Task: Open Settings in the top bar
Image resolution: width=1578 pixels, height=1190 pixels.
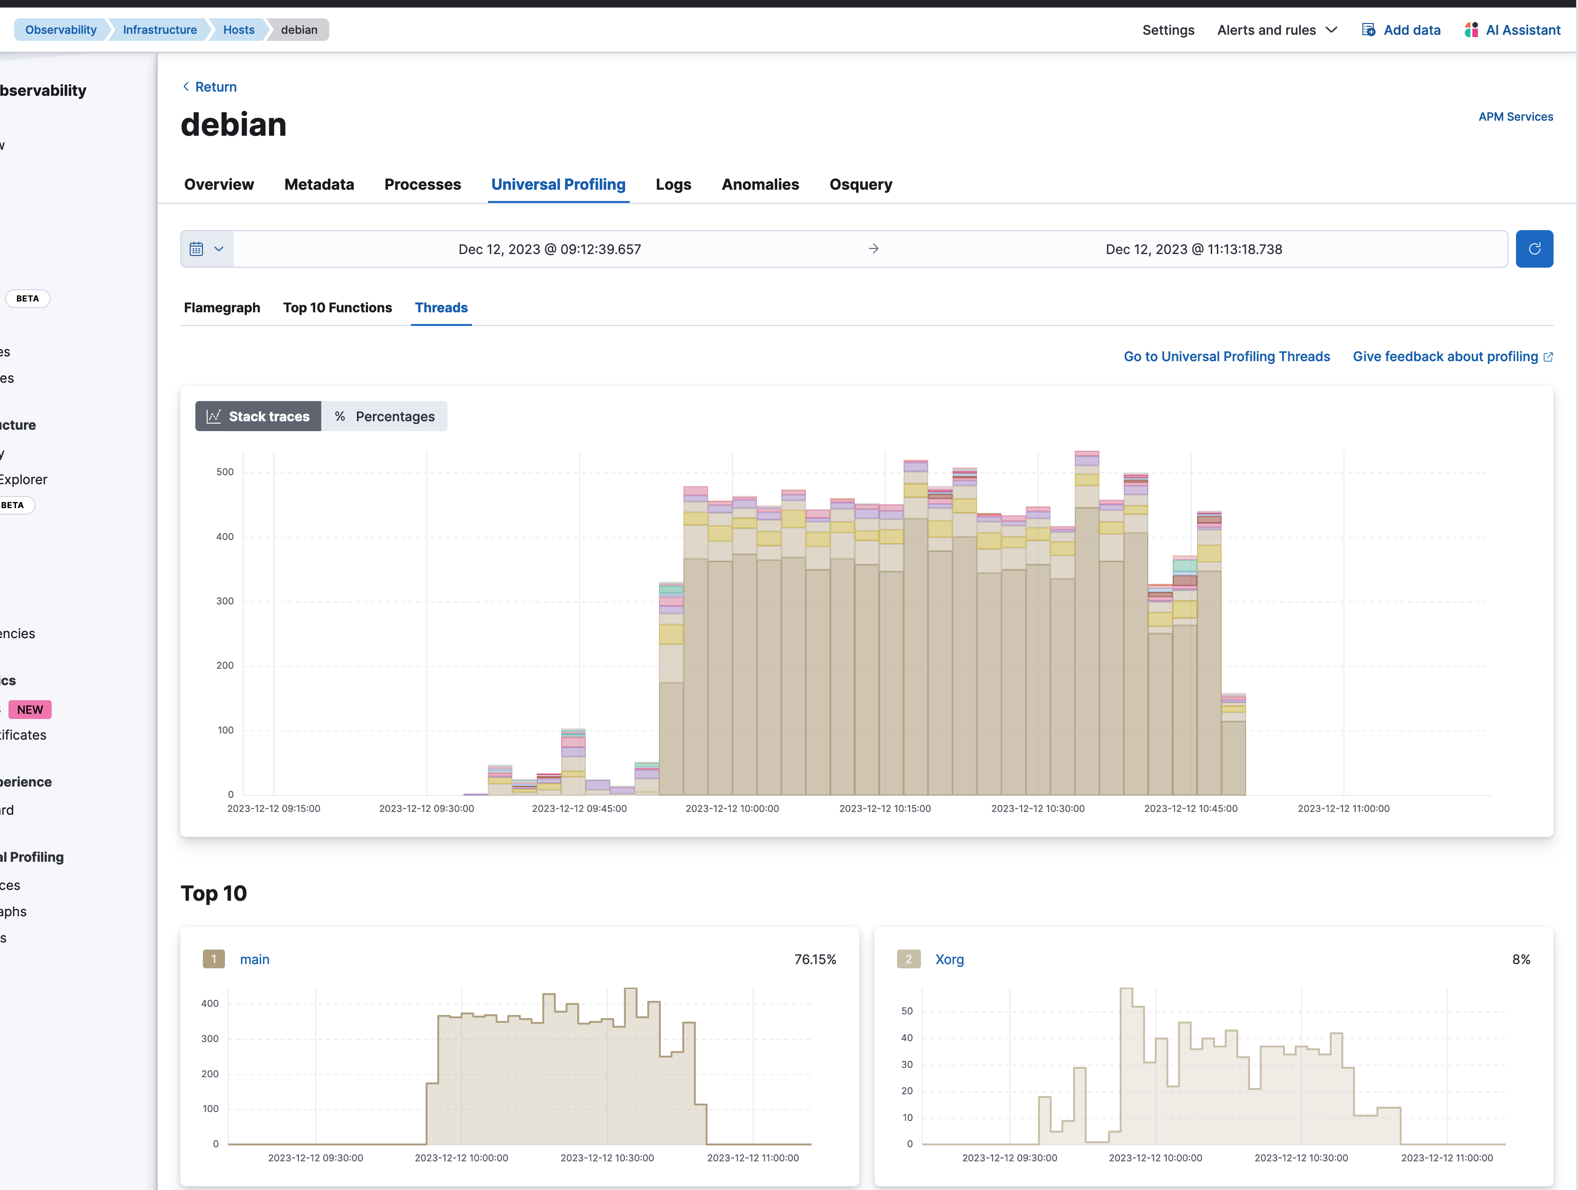Action: pos(1168,30)
